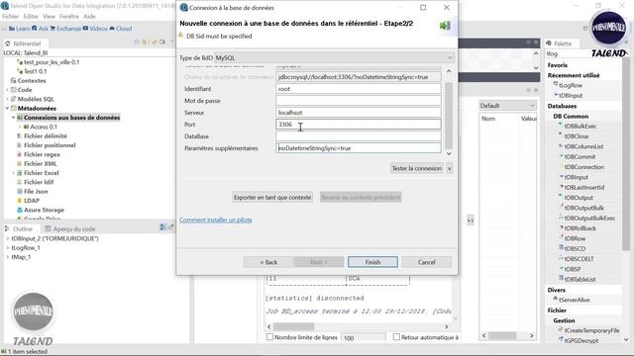
Task: Select the tDBConnection component icon
Action: point(561,166)
